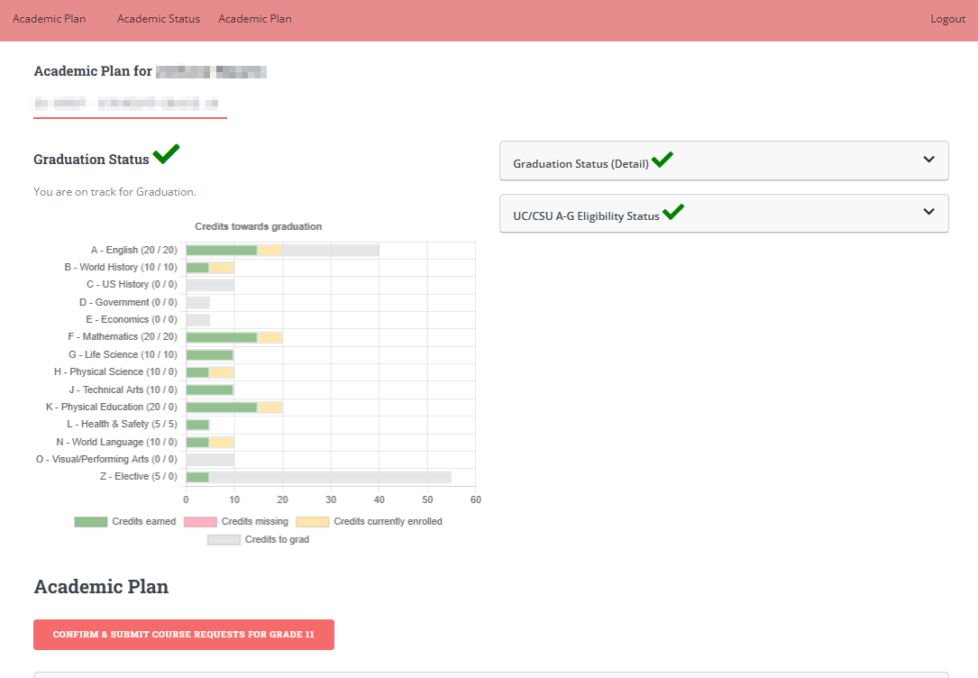Click the green checkmark beside Graduation Status heading

click(166, 155)
